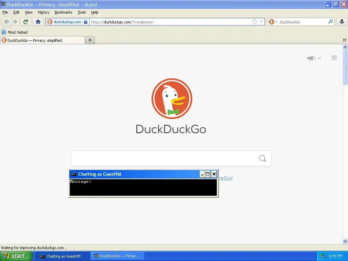Go back with the browser Back arrow
The height and width of the screenshot is (261, 348).
(7, 22)
